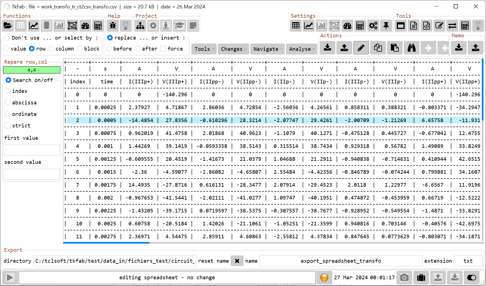This screenshot has height=286, width=486.
Task: Click the Actions download/import icon
Action: point(327,48)
